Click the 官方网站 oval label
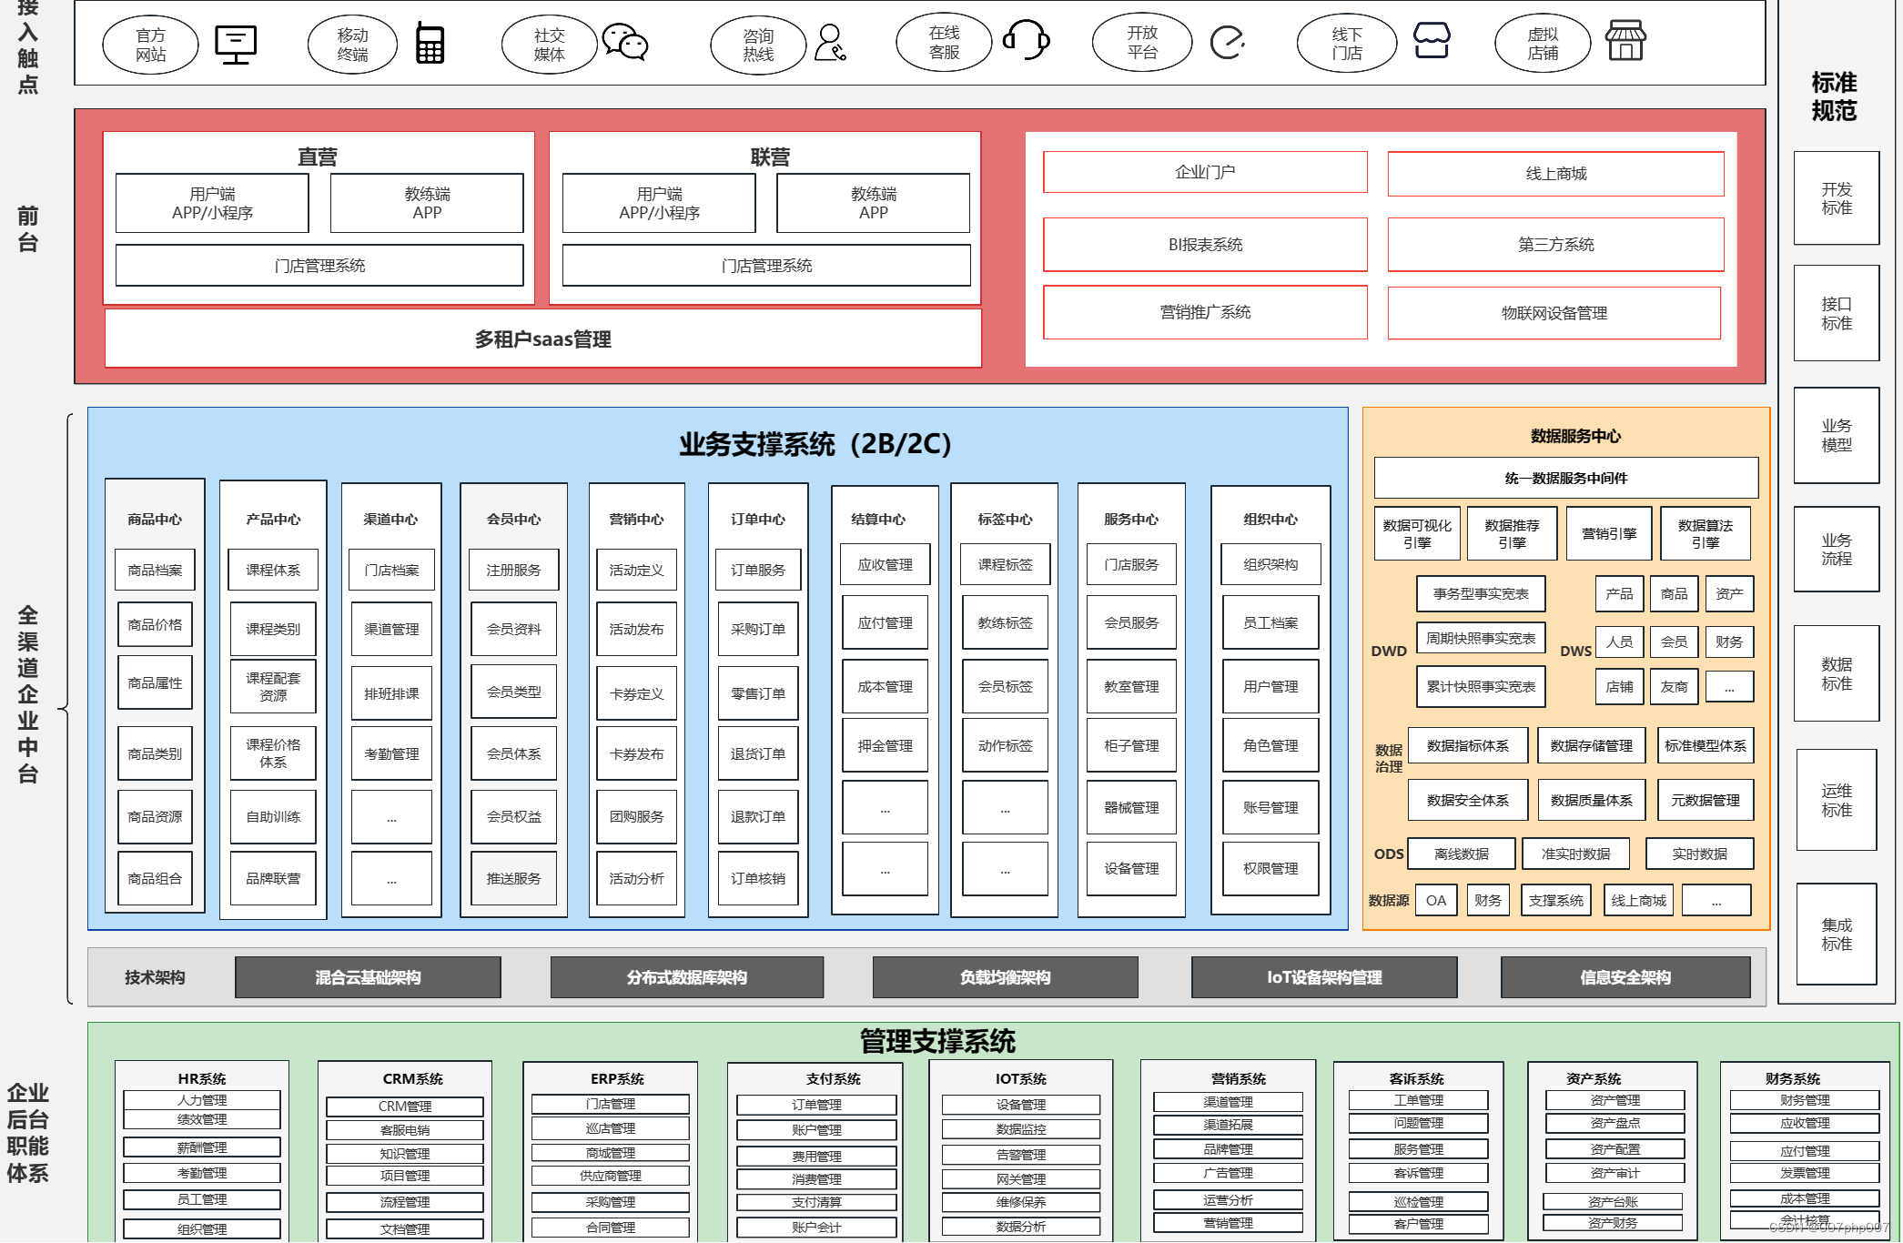 151,45
